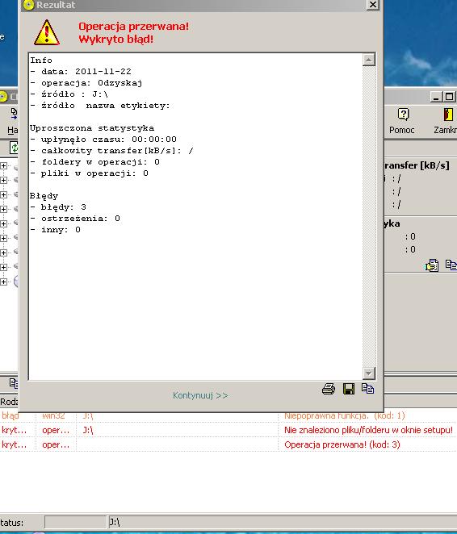
Task: Click the status path field showing J:\
Action: tap(283, 522)
